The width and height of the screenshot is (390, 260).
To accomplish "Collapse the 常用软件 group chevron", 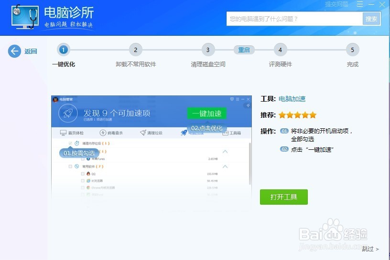I will click(x=225, y=166).
